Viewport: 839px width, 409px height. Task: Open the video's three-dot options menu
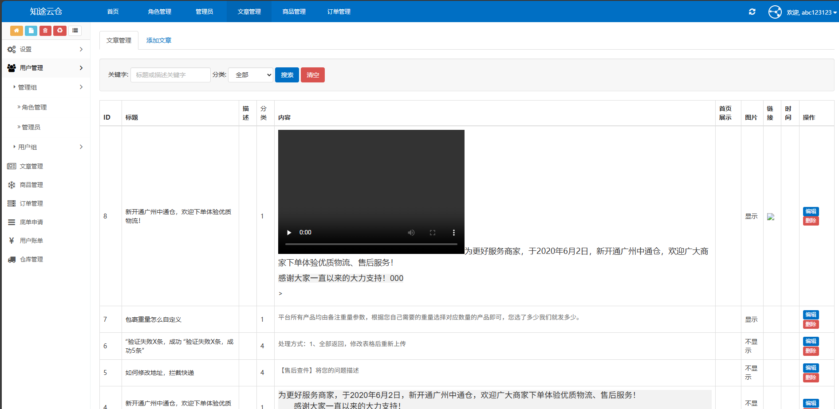pyautogui.click(x=453, y=233)
